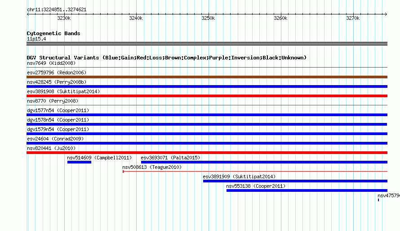
Task: Open the nsv514609 (Campbell2011) label
Action: click(99, 158)
